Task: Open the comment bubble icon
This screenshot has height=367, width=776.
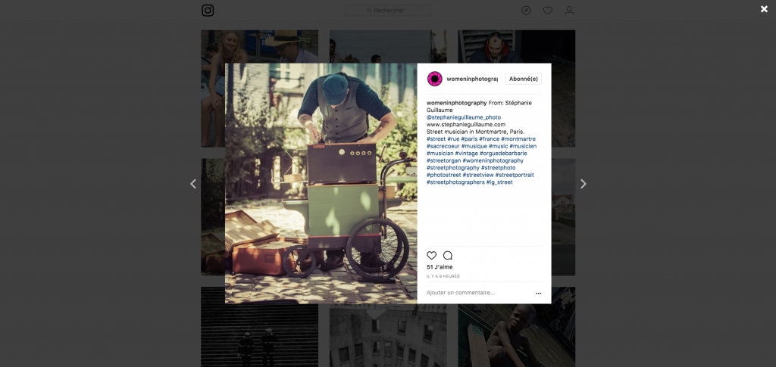Action: 448,255
